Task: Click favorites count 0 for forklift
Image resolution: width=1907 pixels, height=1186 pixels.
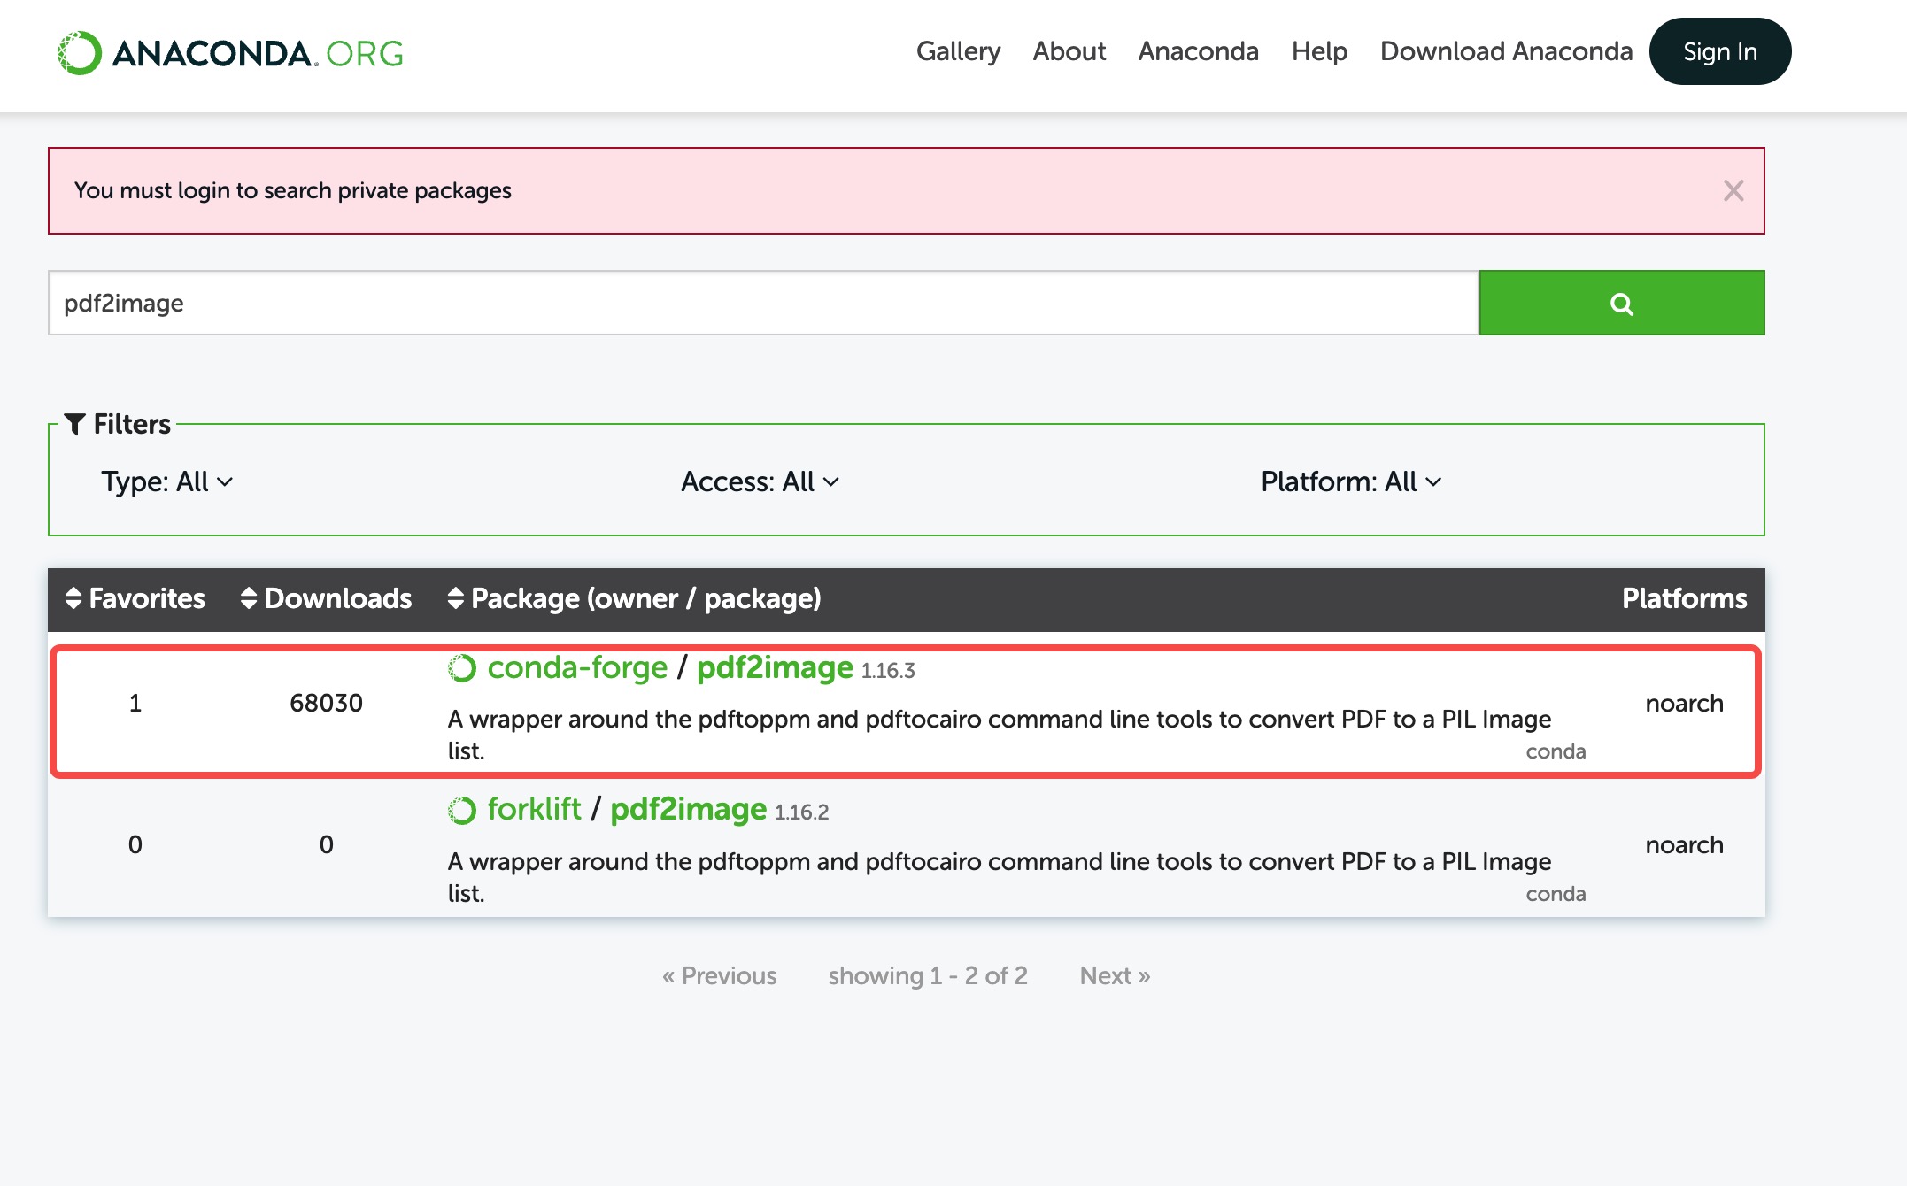Action: (x=135, y=844)
